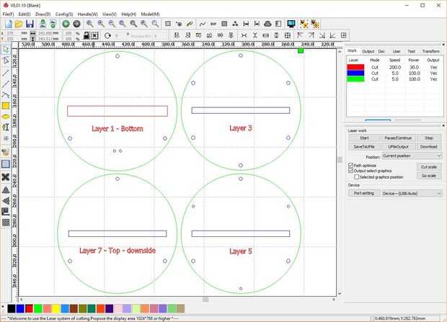
Task: Select the Point star tool
Action: click(6, 138)
